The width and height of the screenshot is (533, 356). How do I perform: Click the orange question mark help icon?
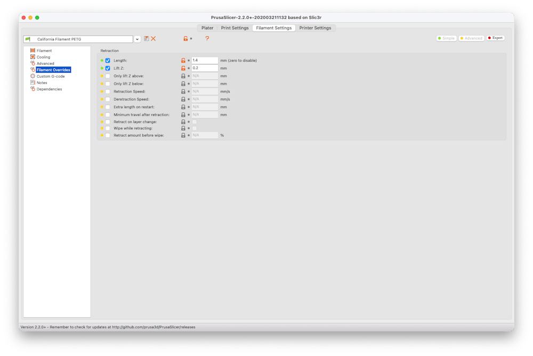coord(207,39)
